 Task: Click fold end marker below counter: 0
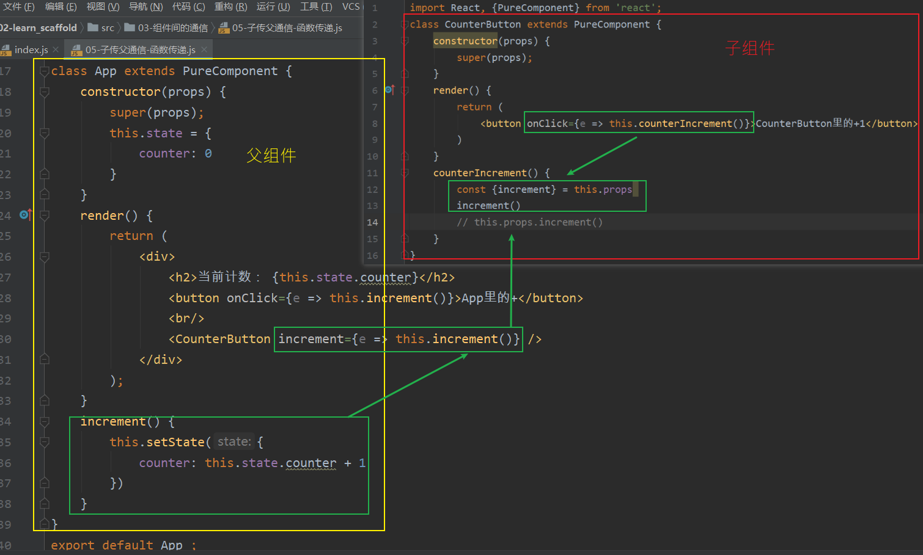coord(44,174)
